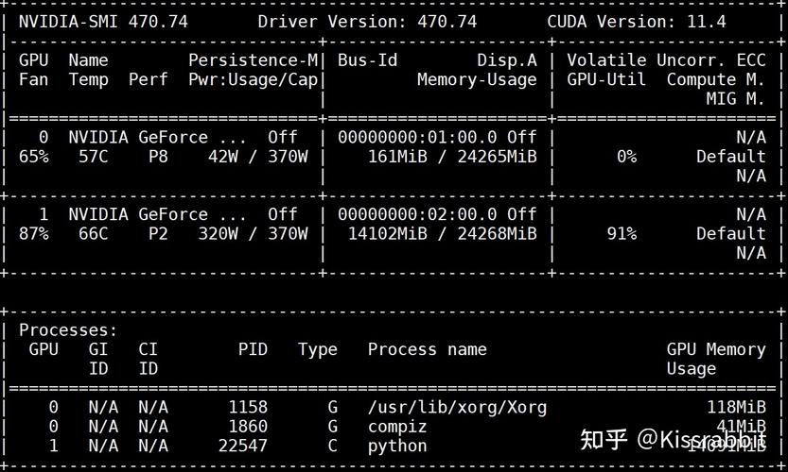Select the "Persistence-M" column header
The height and width of the screenshot is (472, 788).
(x=253, y=60)
